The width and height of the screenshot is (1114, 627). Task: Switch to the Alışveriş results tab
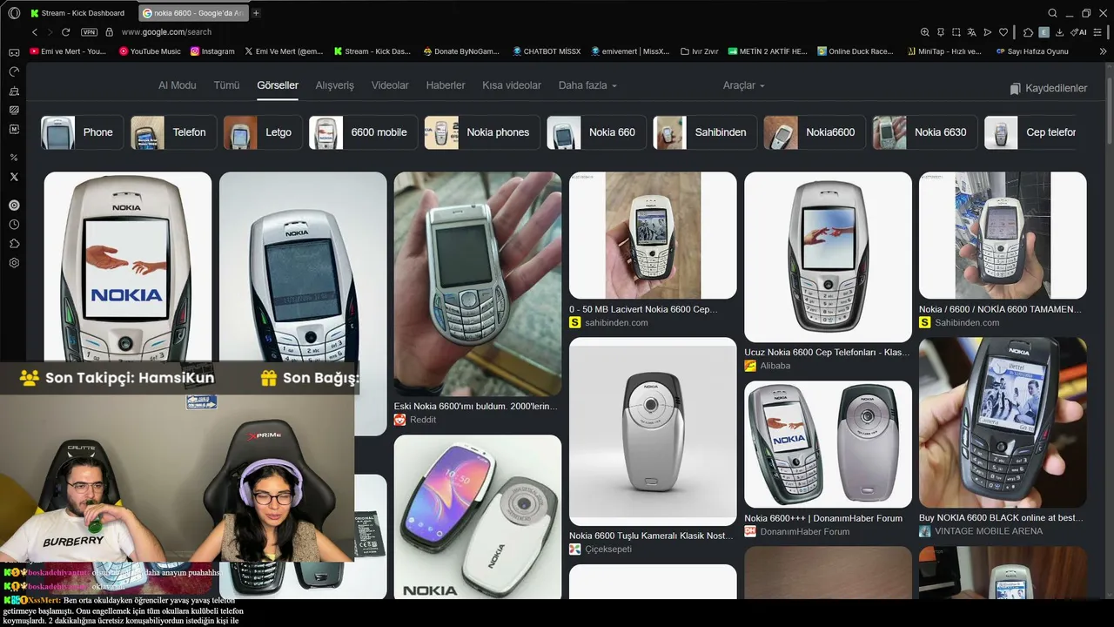coord(334,85)
